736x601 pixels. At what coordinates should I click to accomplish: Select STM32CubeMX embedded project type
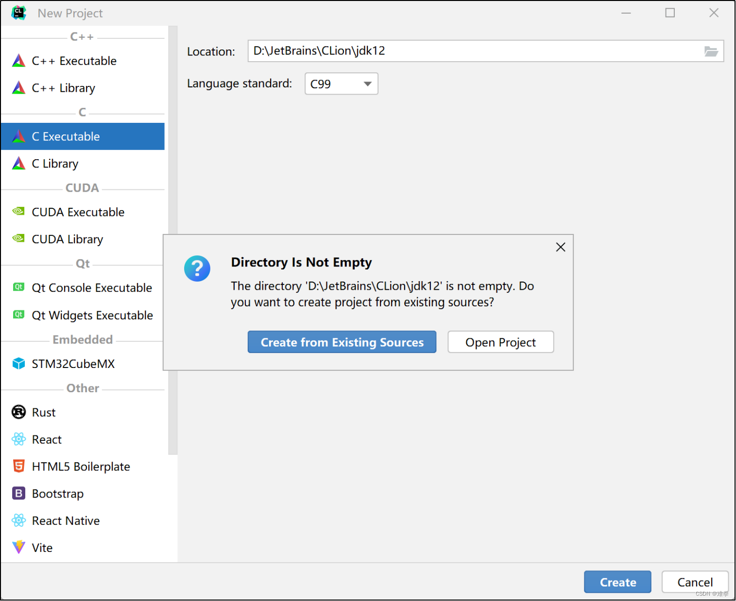[x=83, y=364]
